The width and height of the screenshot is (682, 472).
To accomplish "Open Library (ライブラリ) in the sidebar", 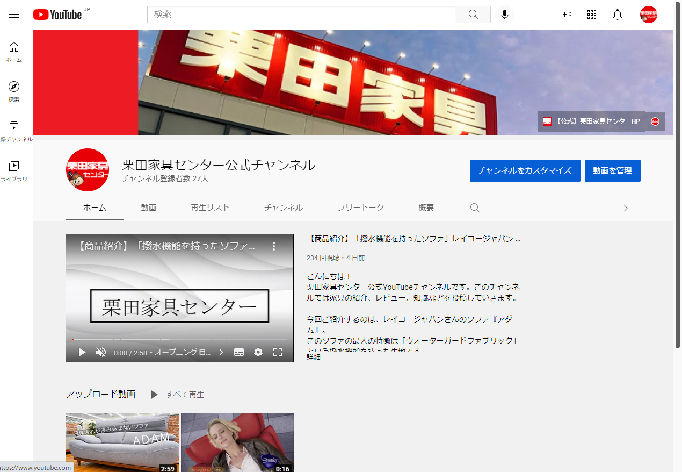I will coord(14,171).
